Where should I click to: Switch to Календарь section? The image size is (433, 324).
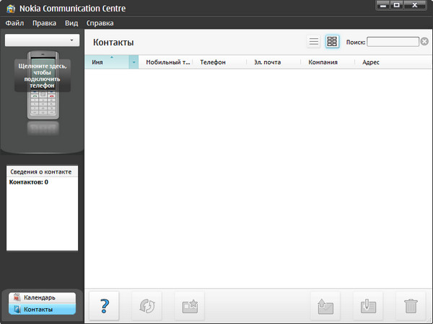click(42, 297)
